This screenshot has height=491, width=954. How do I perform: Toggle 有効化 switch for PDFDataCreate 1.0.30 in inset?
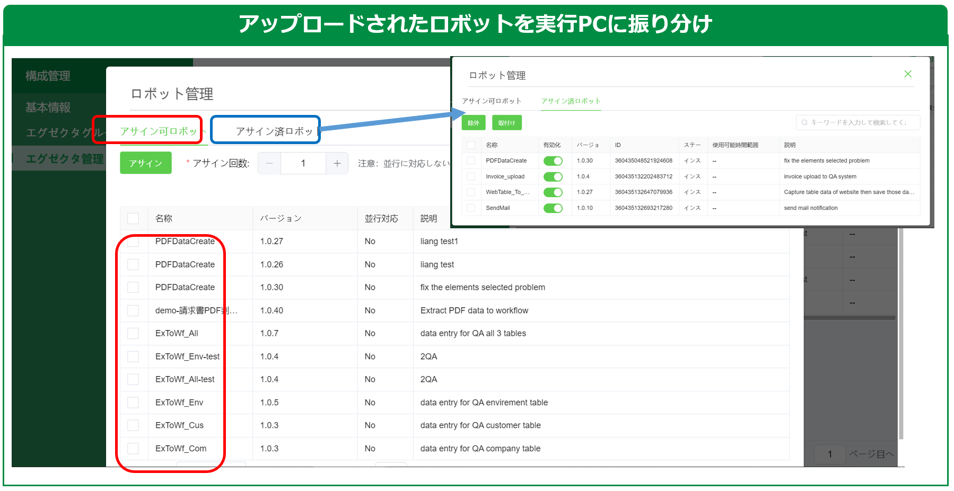coord(553,160)
